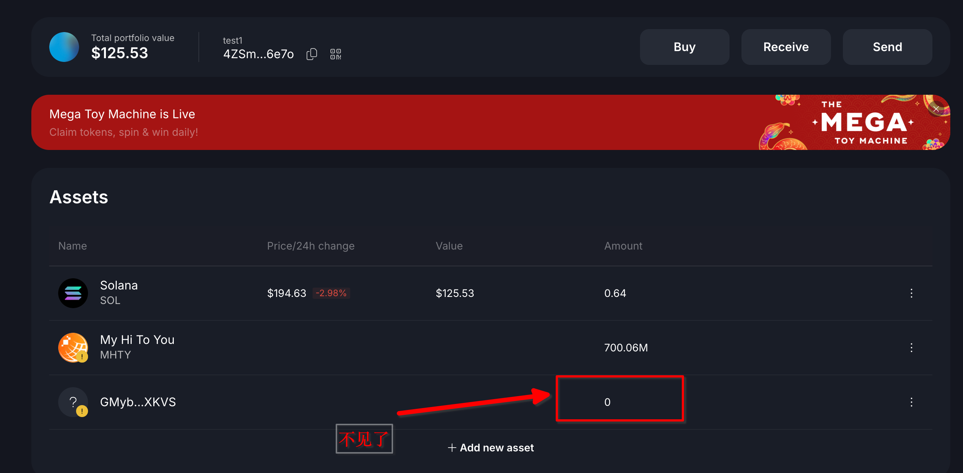Click the Price/24h change column header
This screenshot has height=473, width=963.
pos(310,246)
